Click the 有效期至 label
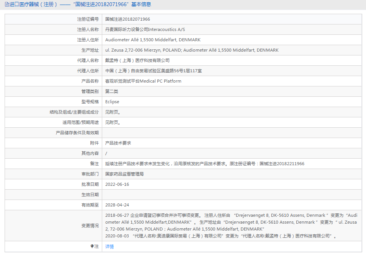 90,205
